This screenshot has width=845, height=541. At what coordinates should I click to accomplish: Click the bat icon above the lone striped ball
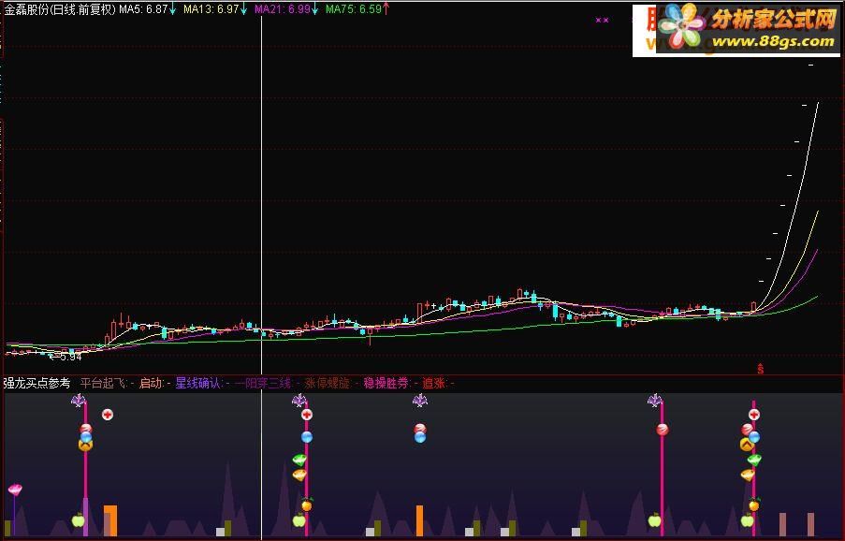coord(420,401)
